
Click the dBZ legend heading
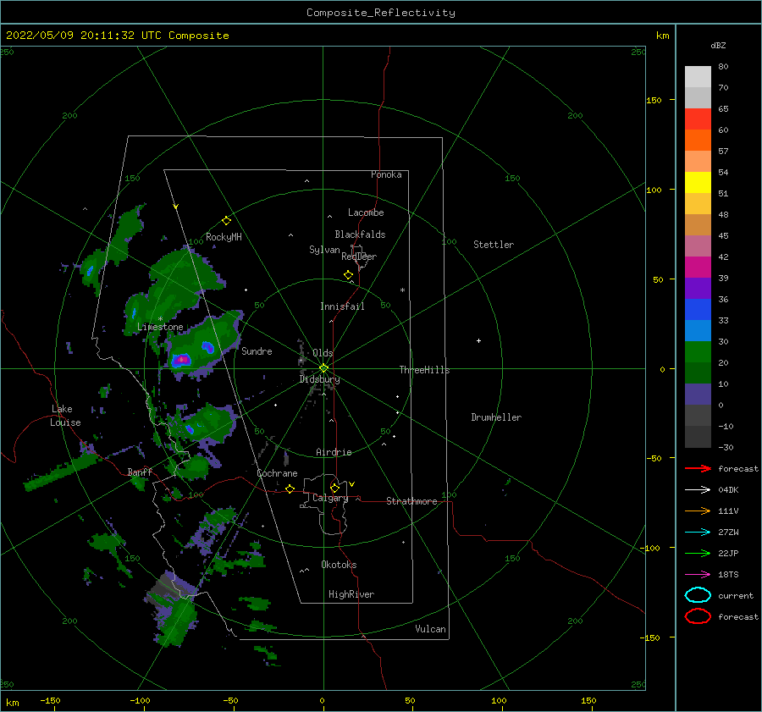[x=718, y=45]
